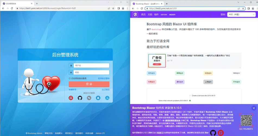Click the Gitee login icon on login form
258x136 pixels.
pyautogui.click(x=71, y=98)
